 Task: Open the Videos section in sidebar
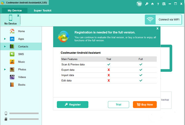tap(22, 77)
